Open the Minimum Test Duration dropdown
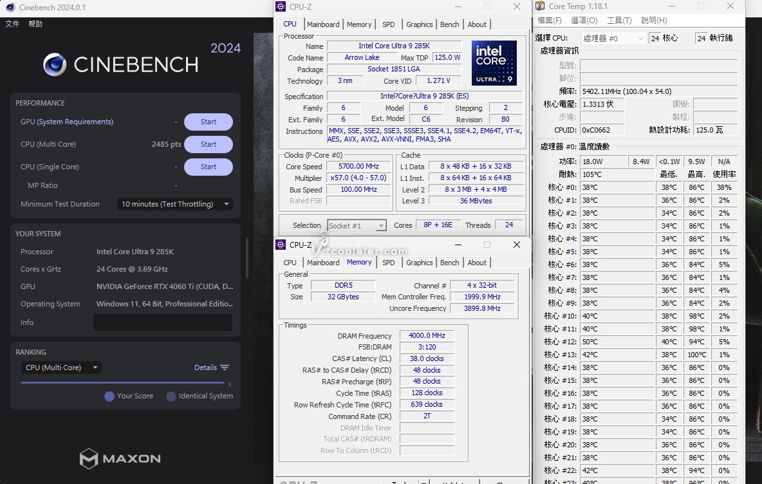 (x=175, y=204)
